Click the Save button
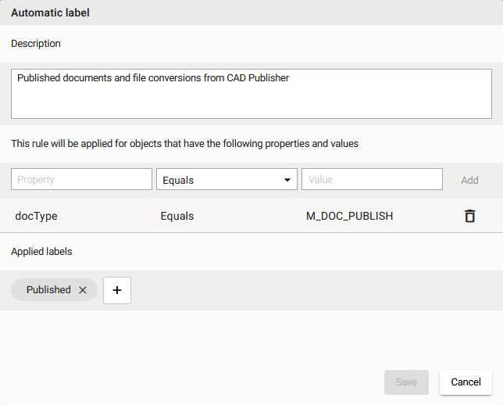Image resolution: width=503 pixels, height=405 pixels. [x=406, y=382]
